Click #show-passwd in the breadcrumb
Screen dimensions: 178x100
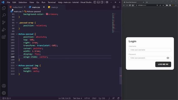34,11
